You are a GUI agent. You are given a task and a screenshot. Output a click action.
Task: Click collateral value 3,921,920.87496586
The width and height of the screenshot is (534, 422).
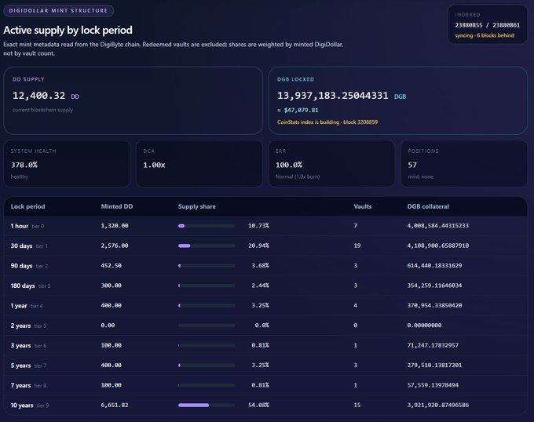[438, 405]
